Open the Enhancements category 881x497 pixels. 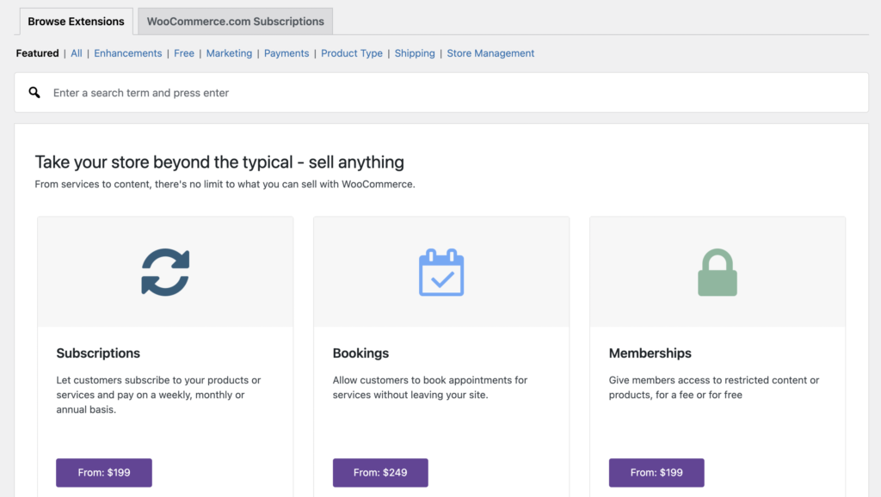(127, 52)
